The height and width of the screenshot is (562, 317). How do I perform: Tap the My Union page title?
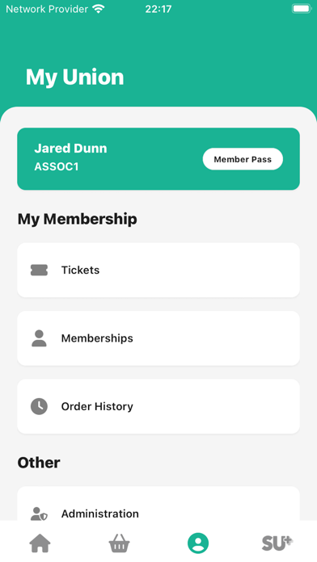click(74, 77)
